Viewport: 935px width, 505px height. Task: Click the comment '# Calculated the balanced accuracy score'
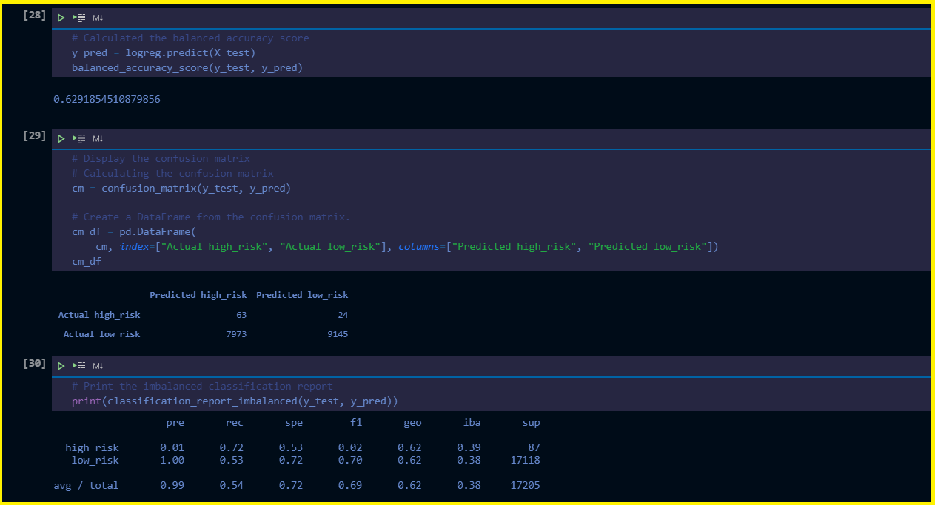pos(190,38)
